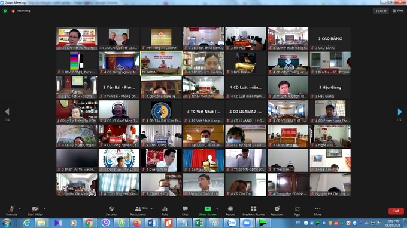Click the green Share Screen icon
Image resolution: width=407 pixels, height=228 pixels.
[208, 208]
